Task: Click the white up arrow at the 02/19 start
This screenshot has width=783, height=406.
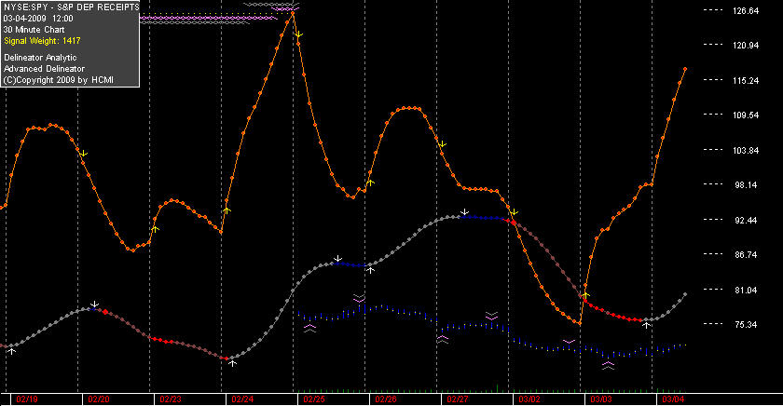Action: [x=11, y=351]
